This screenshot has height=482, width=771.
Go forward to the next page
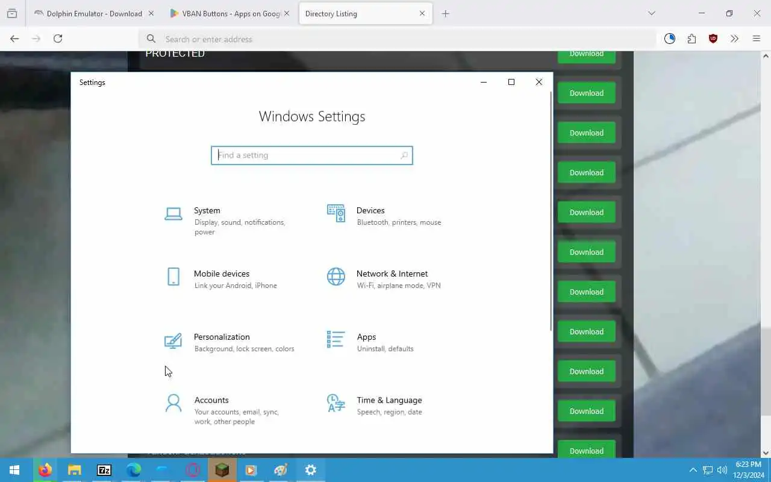[36, 39]
